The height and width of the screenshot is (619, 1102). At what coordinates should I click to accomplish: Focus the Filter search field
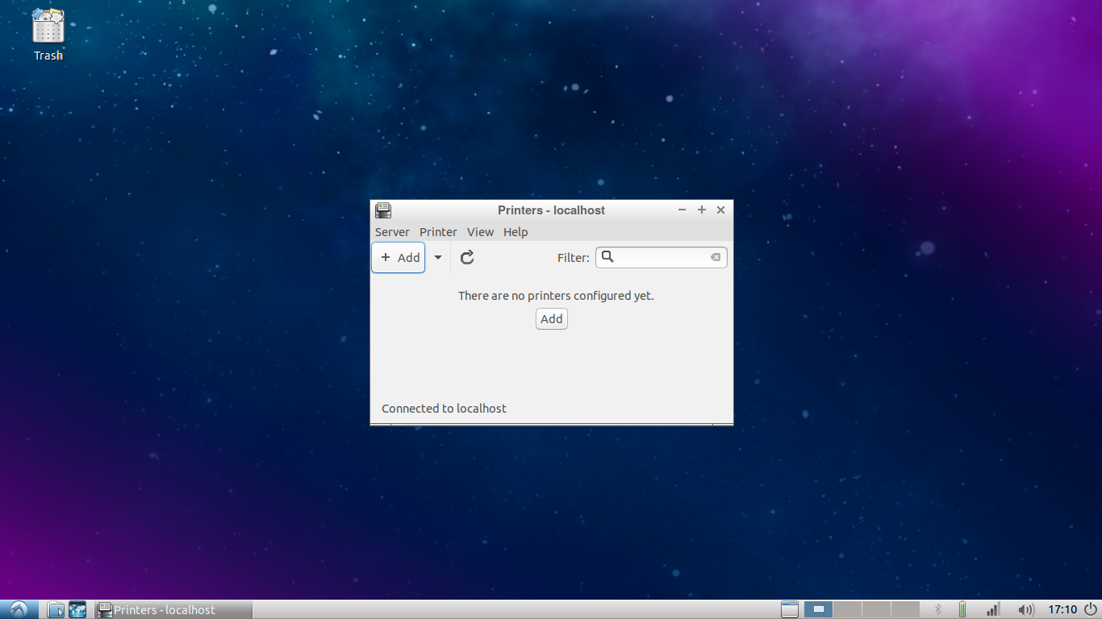[662, 258]
